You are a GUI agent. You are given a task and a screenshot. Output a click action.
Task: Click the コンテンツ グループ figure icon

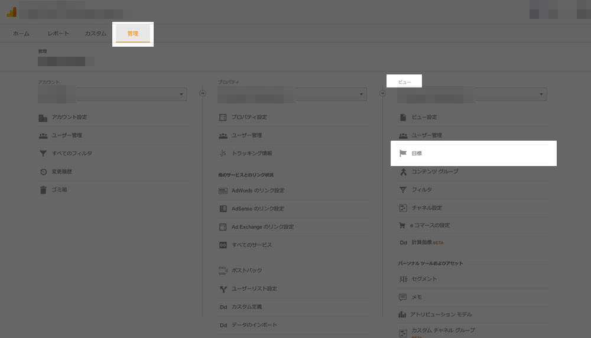pos(403,172)
